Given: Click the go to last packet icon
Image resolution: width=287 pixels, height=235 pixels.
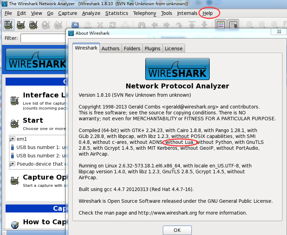Looking at the screenshot, I should (204, 25).
